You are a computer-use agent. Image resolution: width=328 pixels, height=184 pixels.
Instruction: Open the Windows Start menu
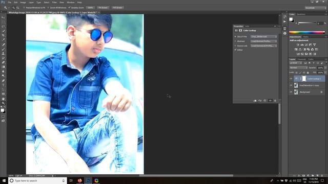tap(4, 180)
